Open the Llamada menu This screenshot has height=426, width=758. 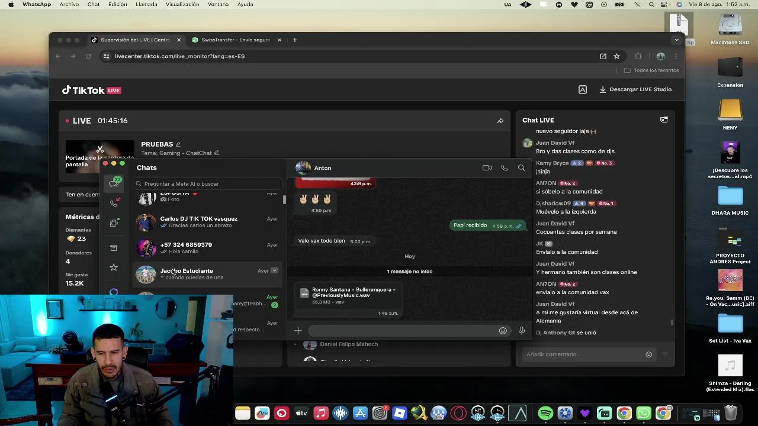[x=146, y=4]
